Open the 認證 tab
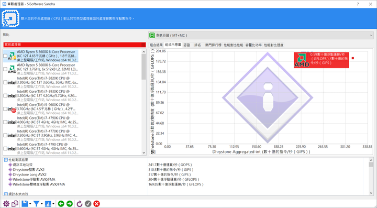The width and height of the screenshot is (377, 208). (x=187, y=45)
